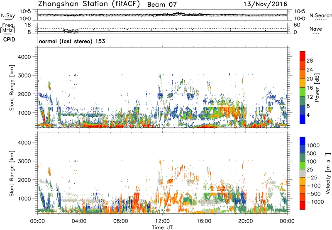Click the title 'Zhongshan Station (fitACF)'
The width and height of the screenshot is (332, 230).
[89, 4]
